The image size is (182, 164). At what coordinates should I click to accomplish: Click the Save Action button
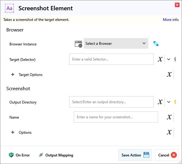pos(135,155)
